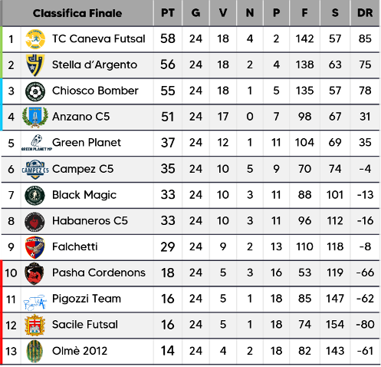Click the Campez C5 badge logo
The width and height of the screenshot is (381, 367).
tap(35, 169)
